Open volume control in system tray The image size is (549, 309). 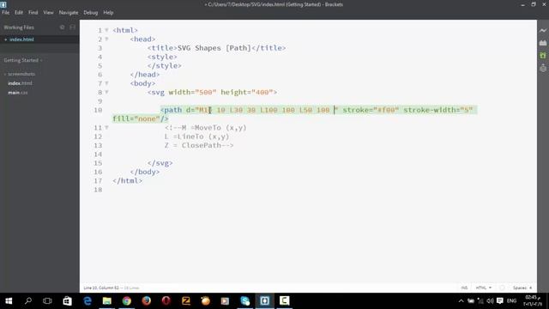[490, 301]
